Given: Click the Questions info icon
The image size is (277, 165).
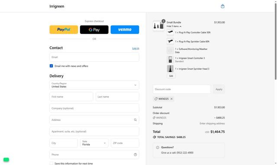Looking at the screenshot, I should pyautogui.click(x=158, y=148).
